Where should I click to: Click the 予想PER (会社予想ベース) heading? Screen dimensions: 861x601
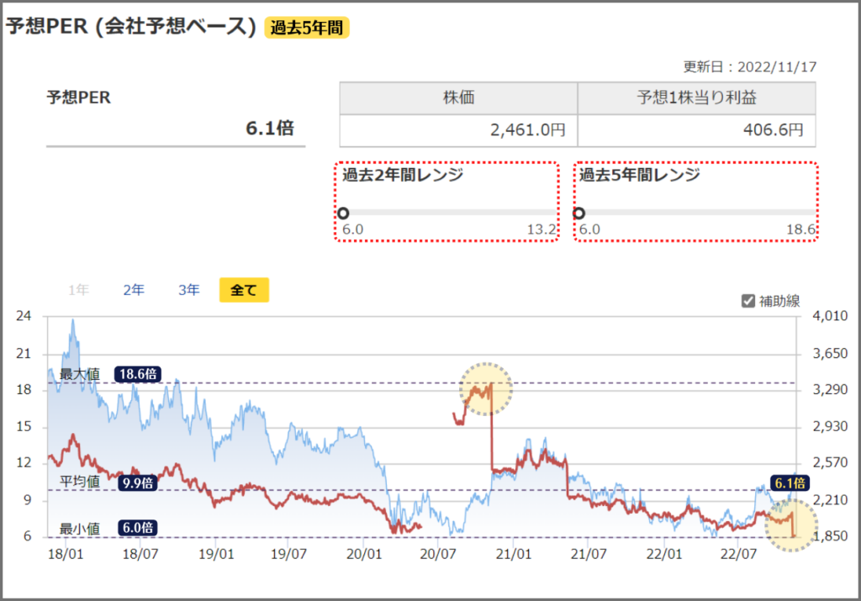[130, 26]
